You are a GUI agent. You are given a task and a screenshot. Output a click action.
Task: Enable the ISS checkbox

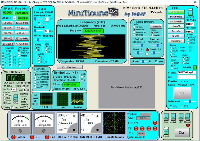[x=182, y=106]
